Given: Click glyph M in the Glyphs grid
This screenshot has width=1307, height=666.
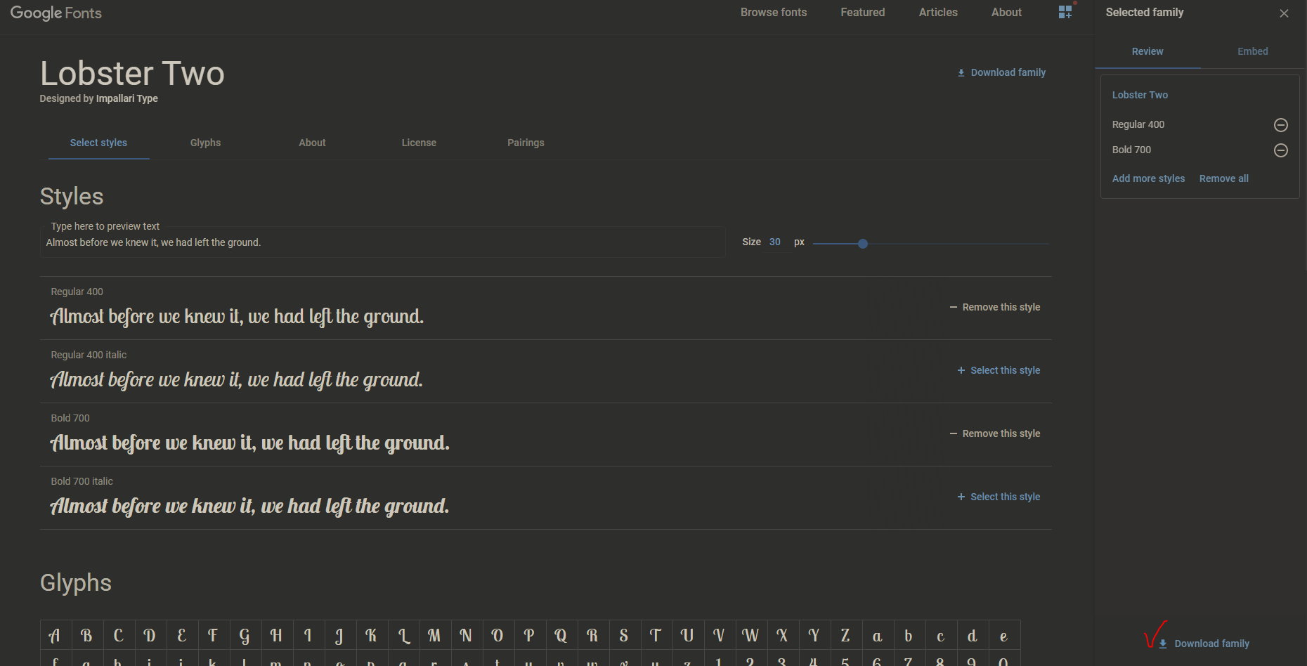Looking at the screenshot, I should click(x=434, y=636).
